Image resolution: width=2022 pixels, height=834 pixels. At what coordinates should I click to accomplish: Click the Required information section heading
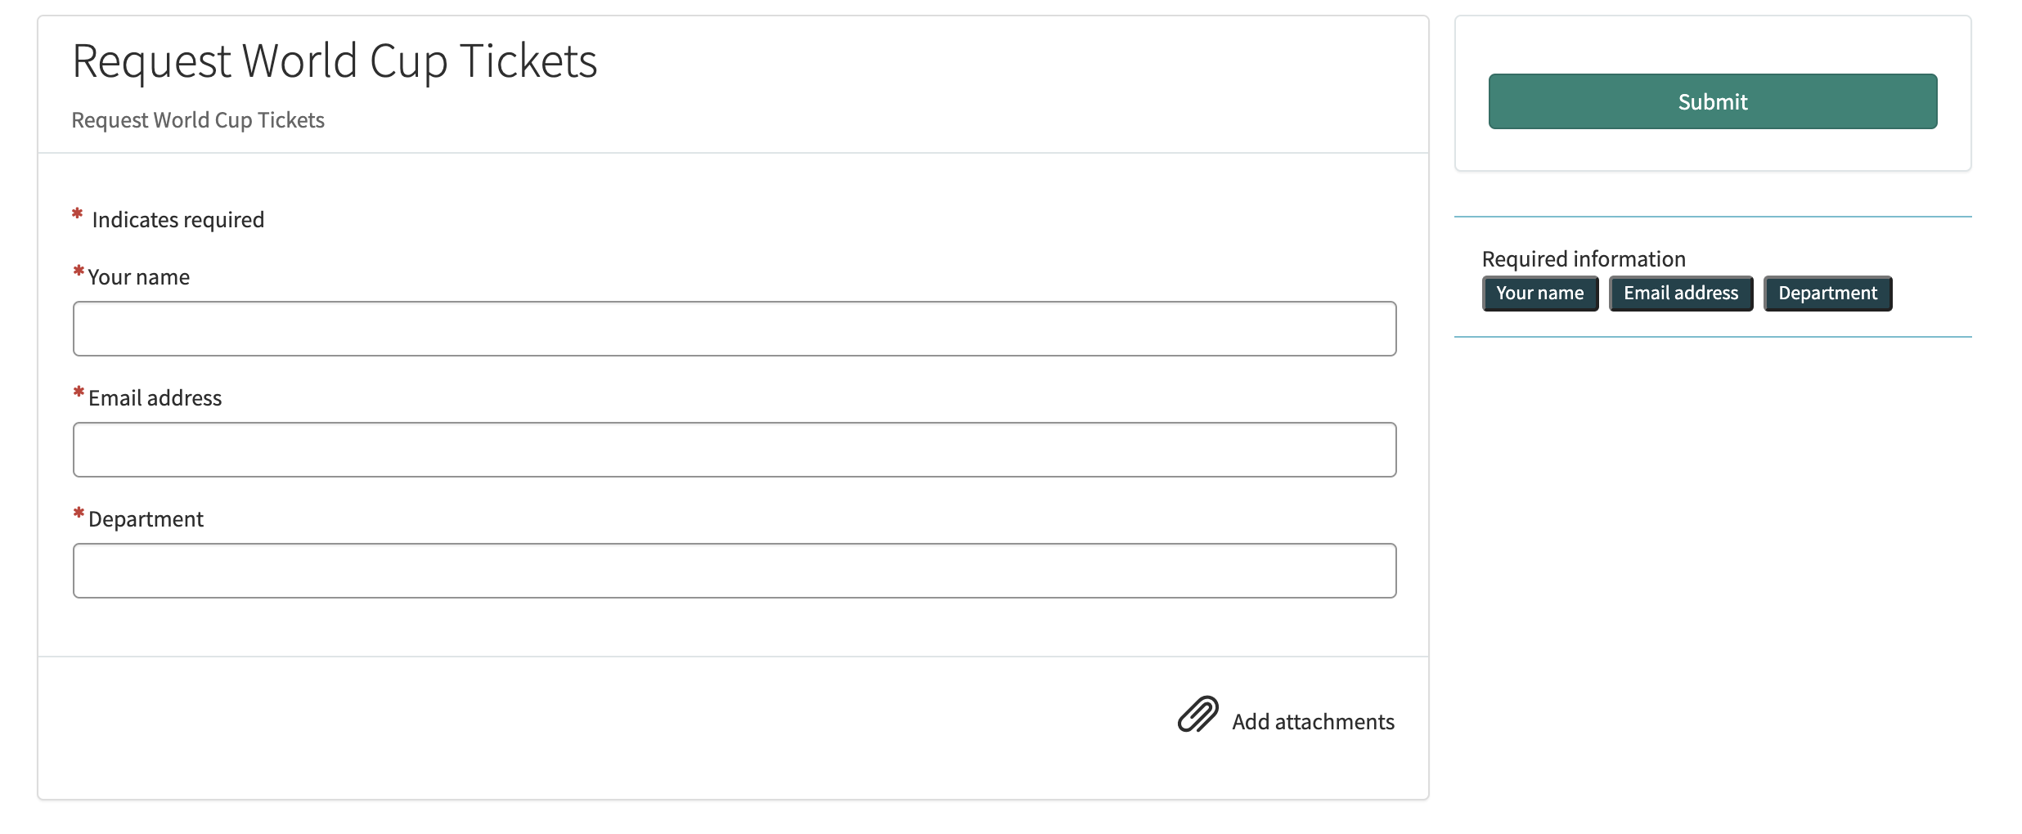pos(1583,258)
